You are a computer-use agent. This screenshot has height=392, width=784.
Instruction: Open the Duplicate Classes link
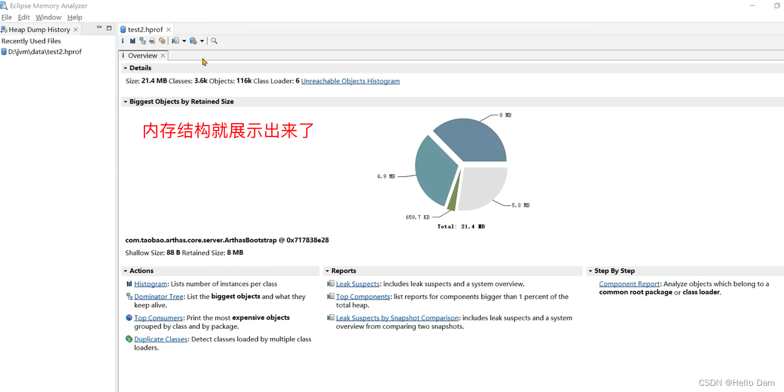[161, 339]
